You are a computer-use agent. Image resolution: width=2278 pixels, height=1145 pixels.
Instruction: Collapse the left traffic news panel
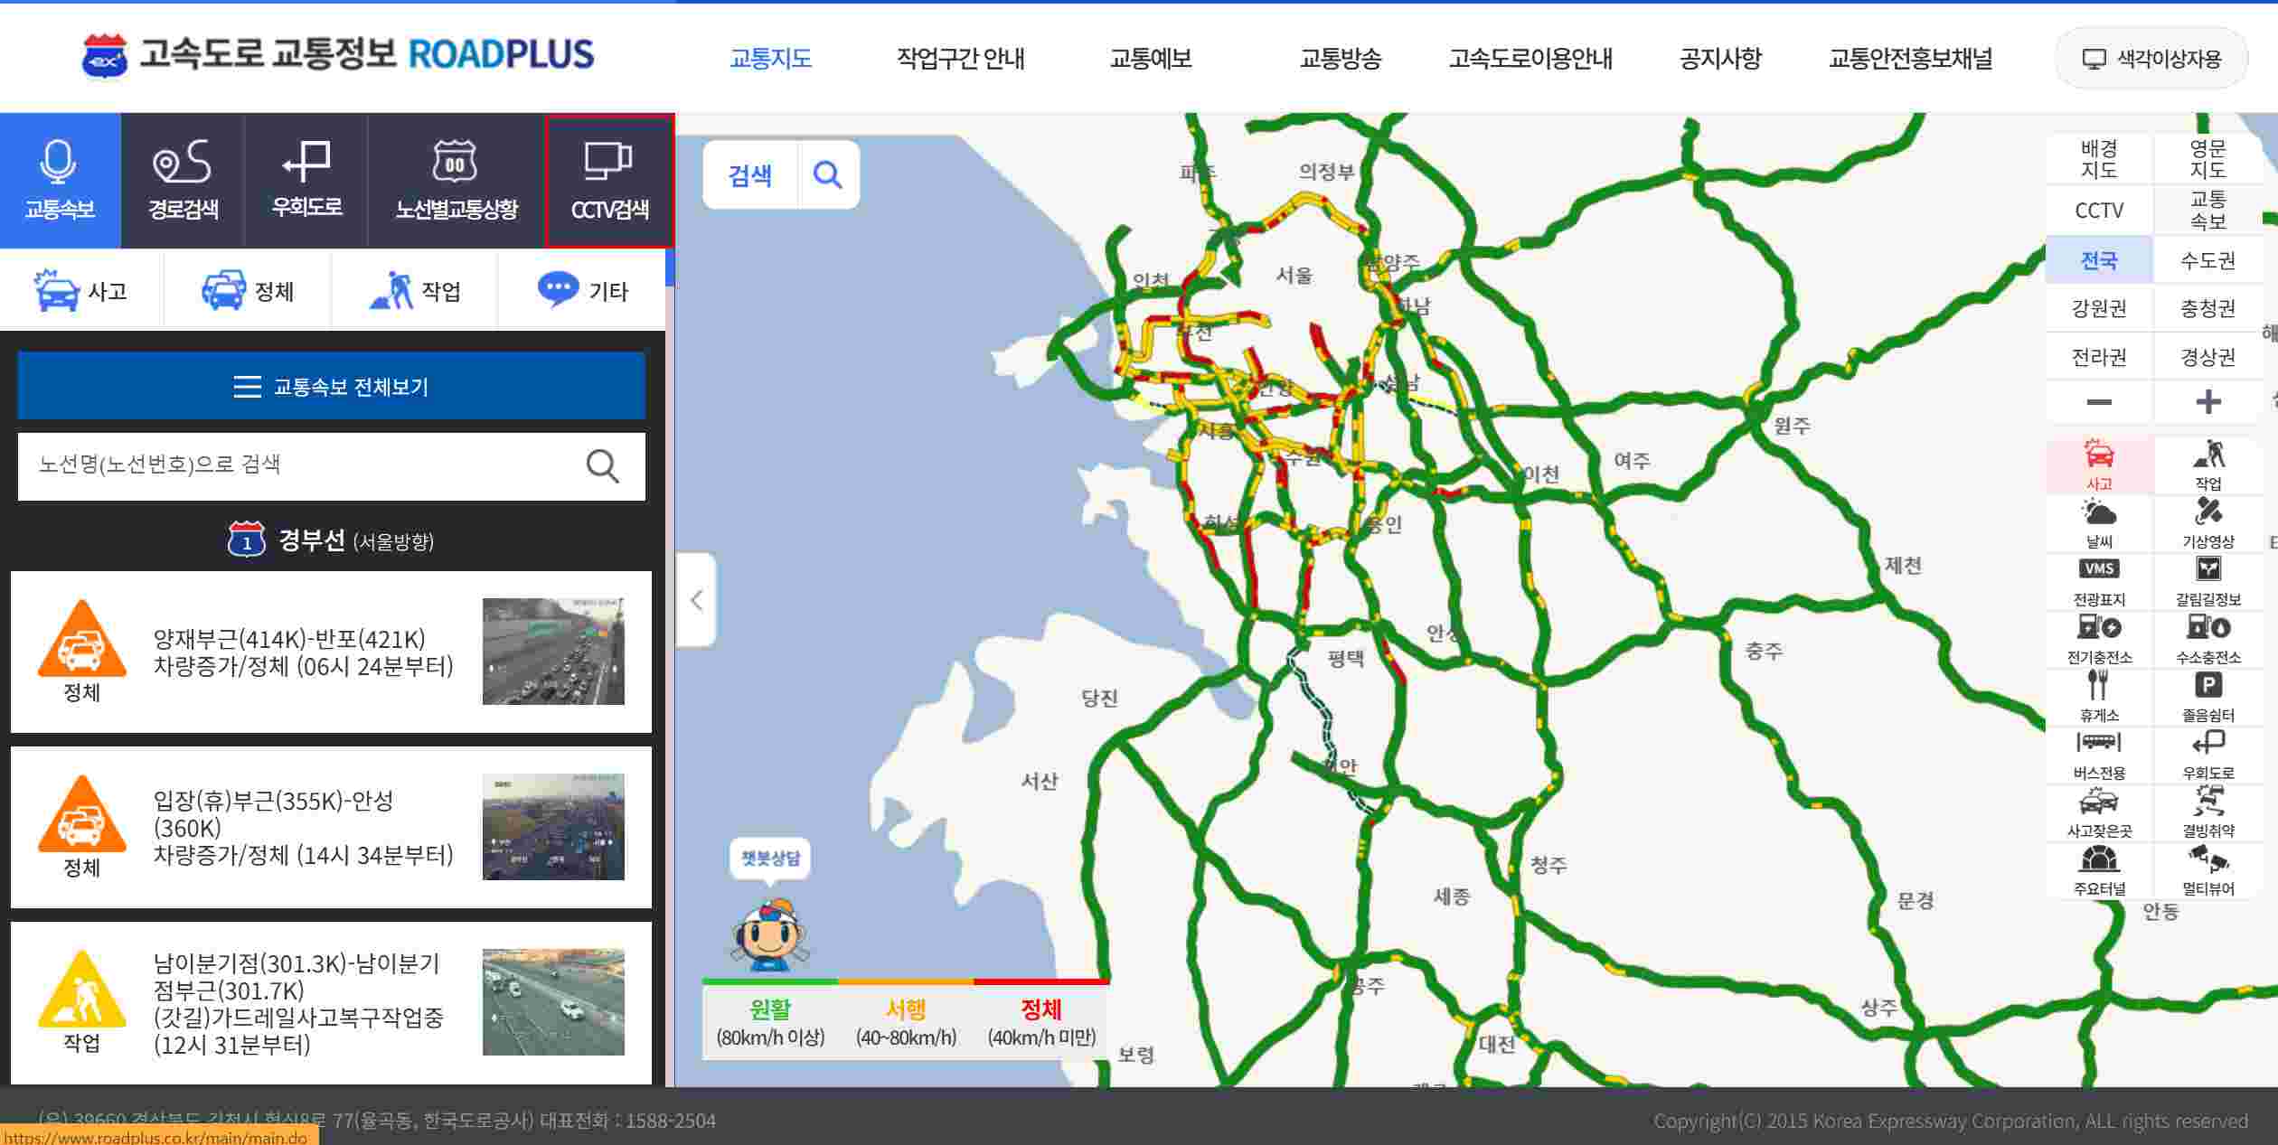(x=696, y=600)
